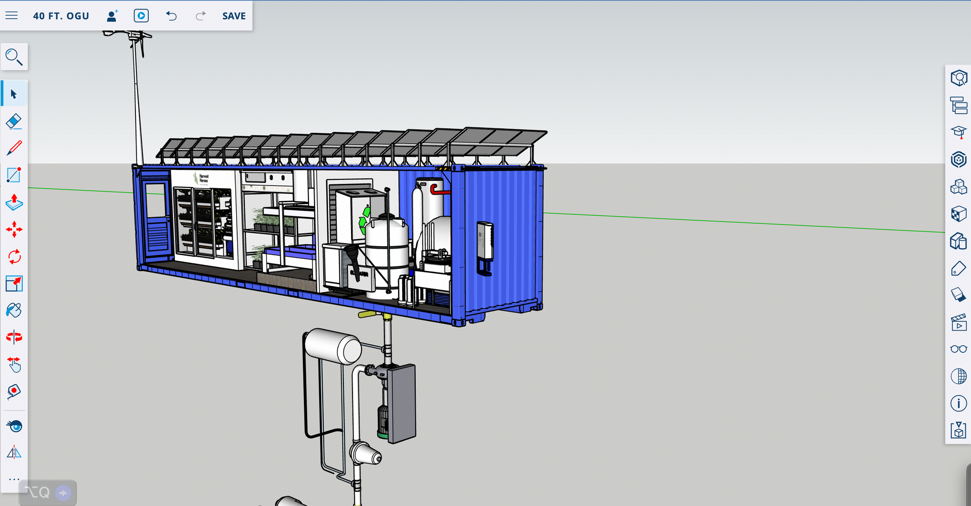
Task: Open the Solid Inspector panel icon
Action: coord(959,431)
